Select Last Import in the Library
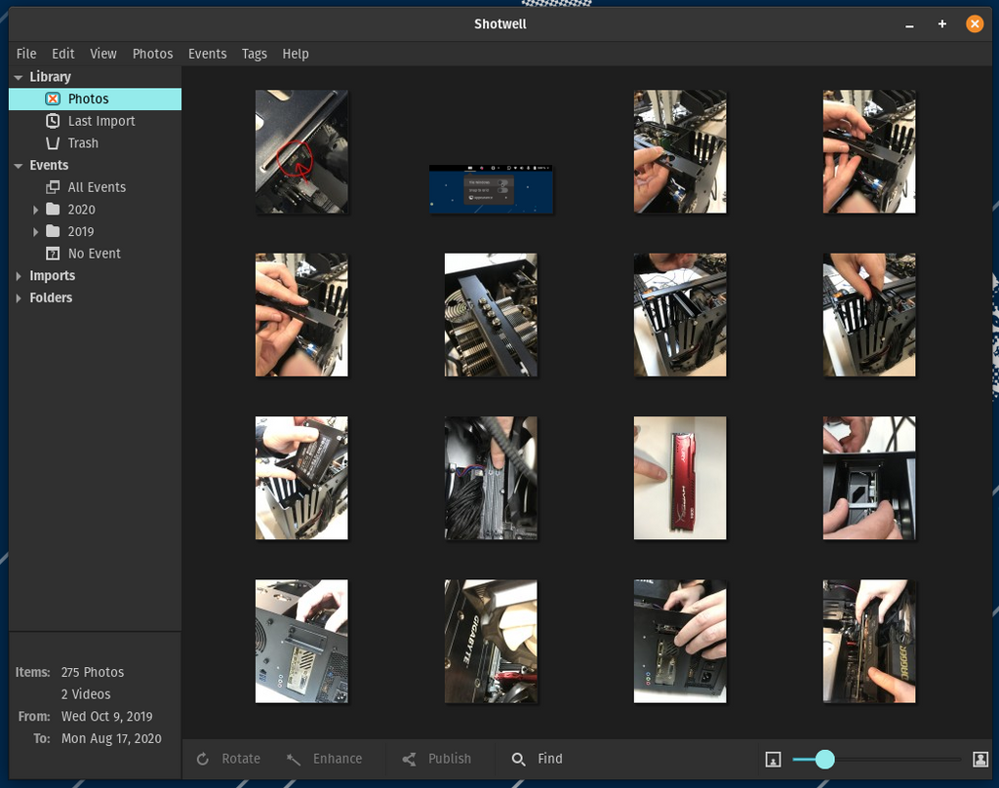The width and height of the screenshot is (999, 788). click(100, 121)
